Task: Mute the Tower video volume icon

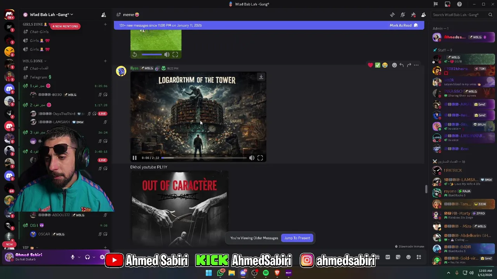Action: coord(252,158)
